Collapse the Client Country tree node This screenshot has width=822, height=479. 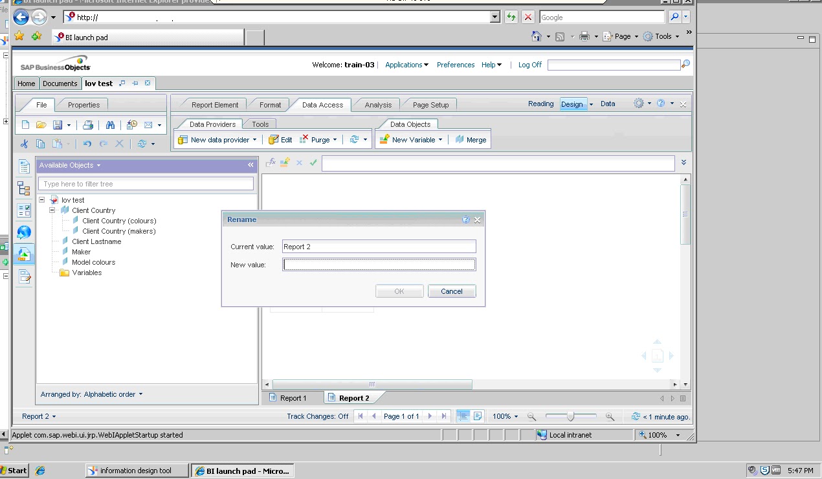tap(52, 210)
